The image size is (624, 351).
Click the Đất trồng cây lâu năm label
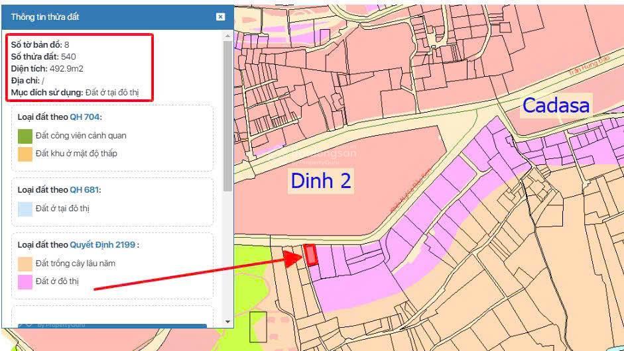pyautogui.click(x=75, y=263)
